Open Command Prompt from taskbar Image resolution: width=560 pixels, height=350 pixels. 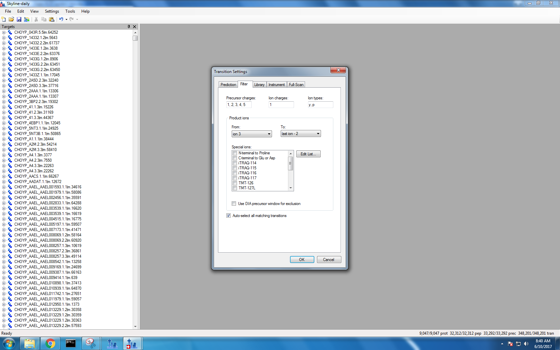coord(71,343)
